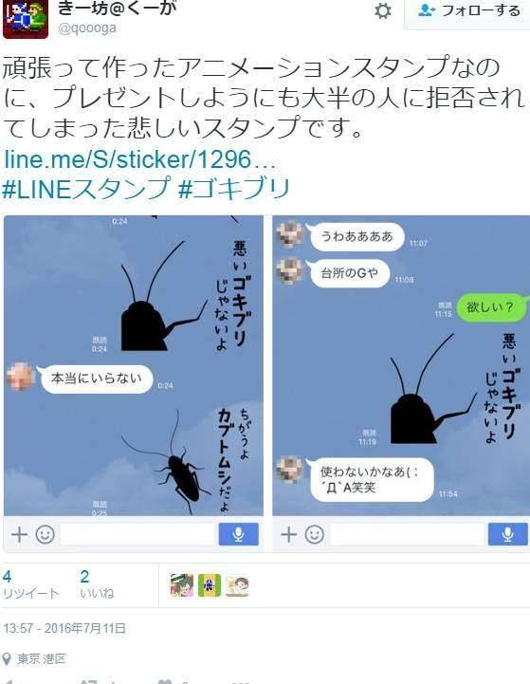Tap the microphone button in right chat
This screenshot has width=530, height=684.
[x=508, y=534]
